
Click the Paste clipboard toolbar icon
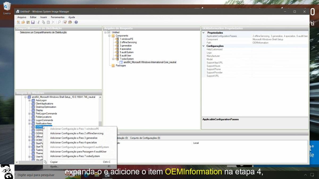(x=48, y=22)
